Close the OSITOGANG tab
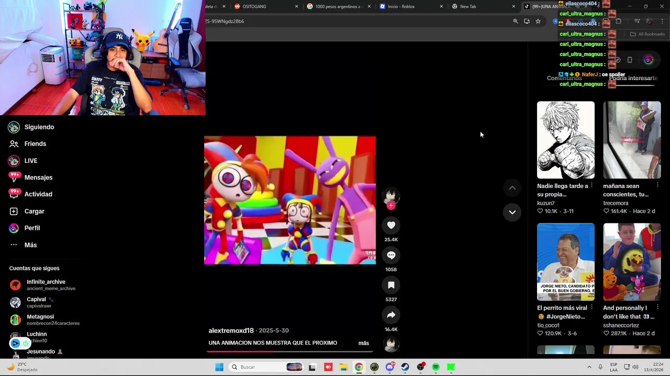The image size is (670, 376). (x=297, y=6)
